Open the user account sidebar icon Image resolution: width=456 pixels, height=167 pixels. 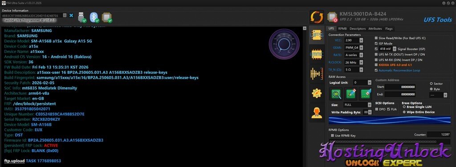[x=317, y=112]
